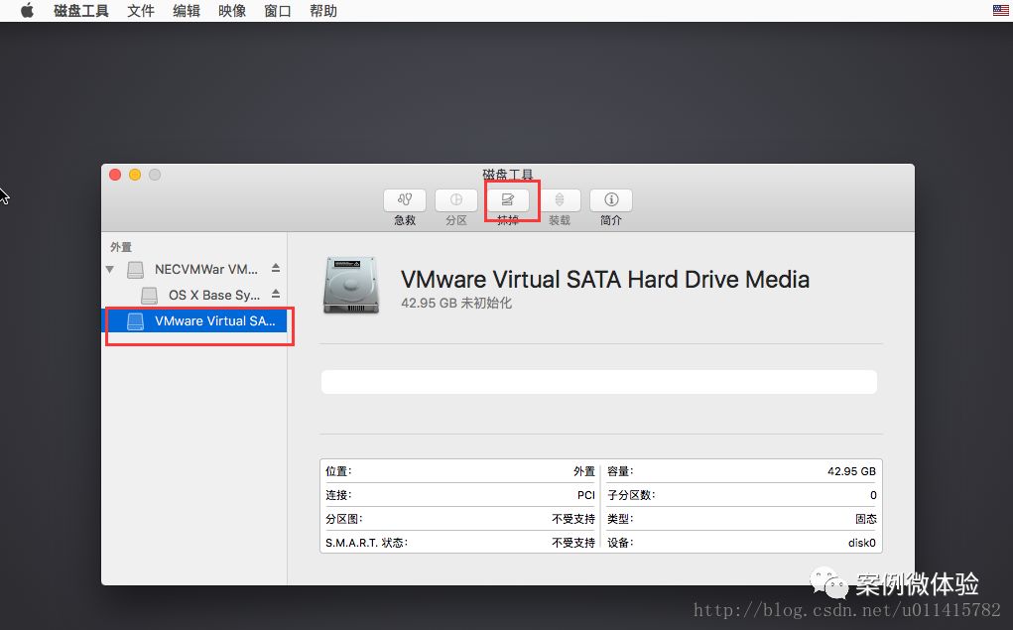Viewport: 1013px width, 630px height.
Task: Select NECVMWar VM... in the sidebar
Action: coord(206,270)
